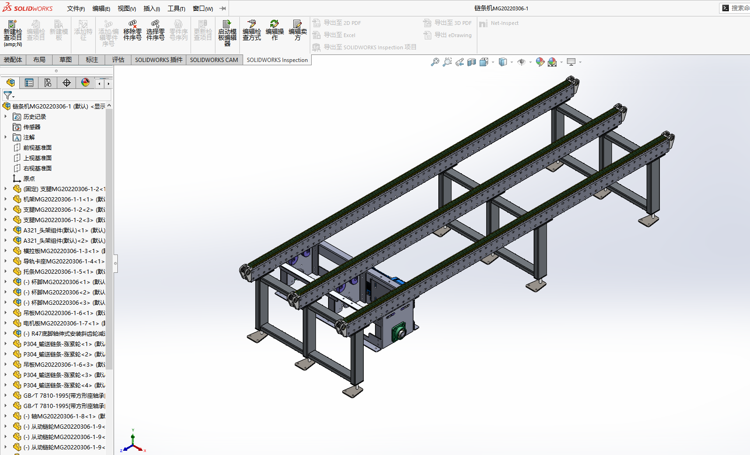Expand 历史记录 tree node
750x455 pixels.
6,116
